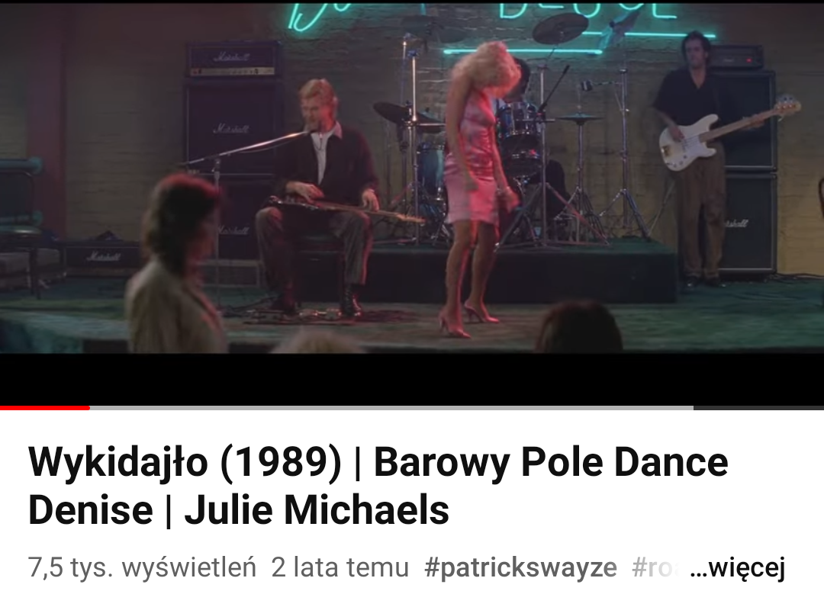Seek within the red played part of the progress bar
824x607 pixels.
(45, 407)
